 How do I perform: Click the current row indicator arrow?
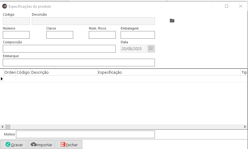[2, 79]
